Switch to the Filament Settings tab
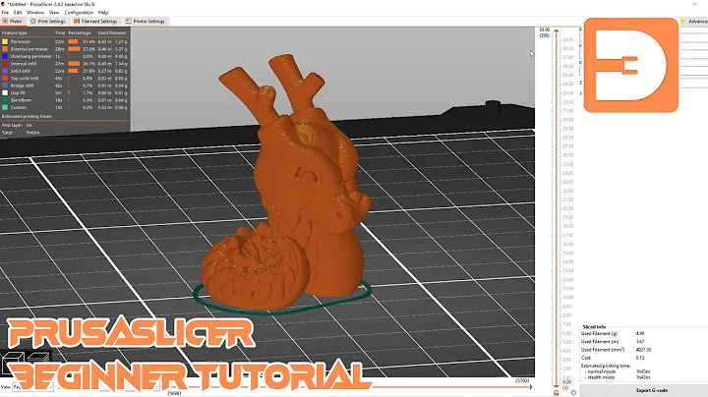The height and width of the screenshot is (397, 708). point(95,22)
